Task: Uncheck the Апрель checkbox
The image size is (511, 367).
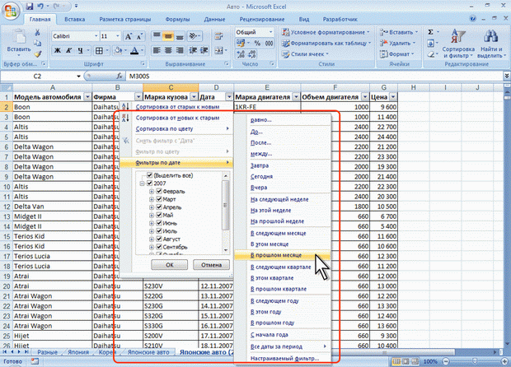Action: pyautogui.click(x=159, y=207)
